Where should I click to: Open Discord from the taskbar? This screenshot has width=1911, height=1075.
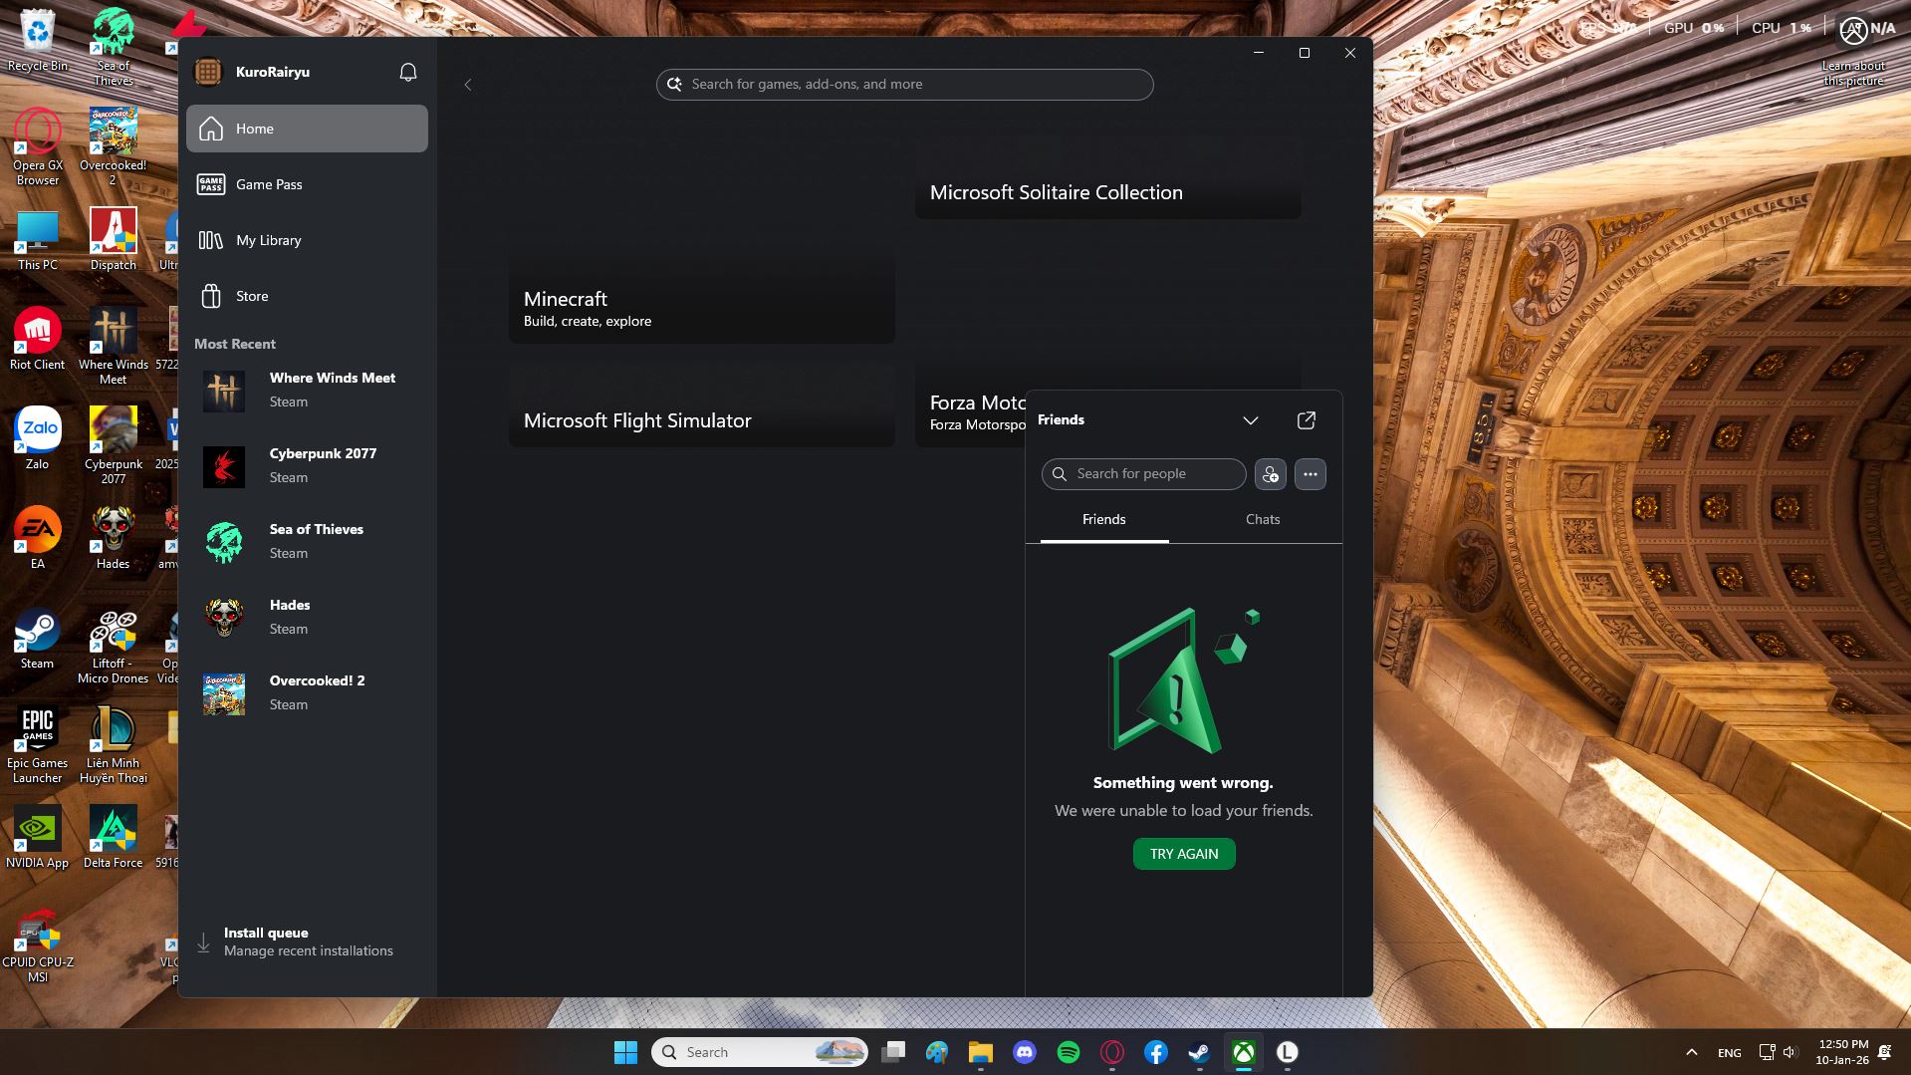point(1025,1052)
